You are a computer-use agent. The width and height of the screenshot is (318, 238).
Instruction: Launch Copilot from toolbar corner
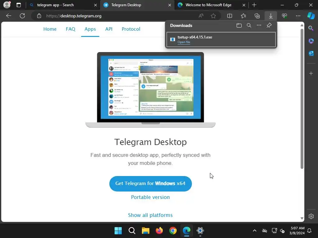(311, 16)
